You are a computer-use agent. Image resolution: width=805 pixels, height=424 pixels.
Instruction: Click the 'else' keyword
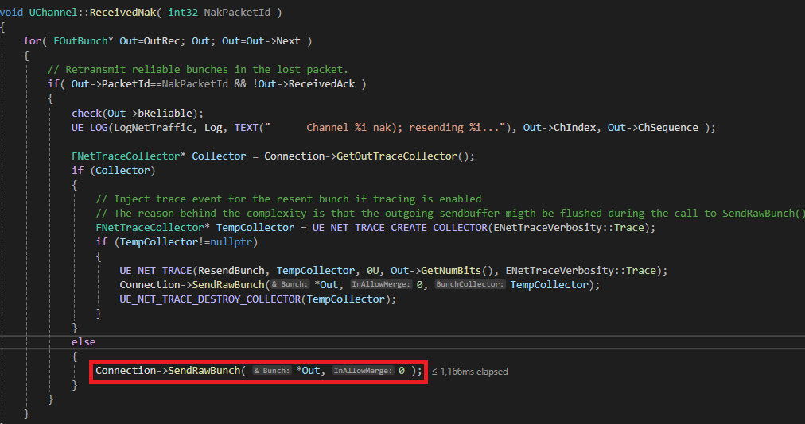[x=84, y=342]
